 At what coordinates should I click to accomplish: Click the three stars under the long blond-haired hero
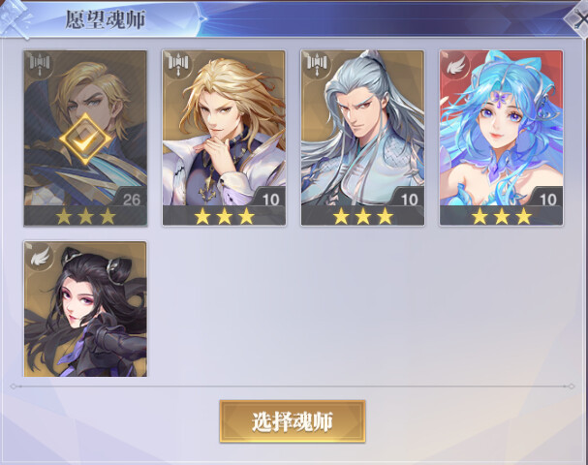click(224, 216)
